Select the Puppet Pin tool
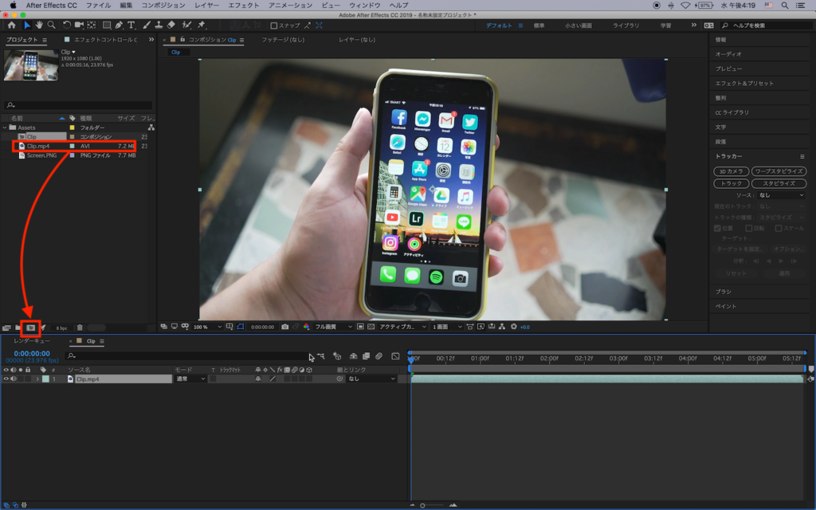 [x=202, y=25]
